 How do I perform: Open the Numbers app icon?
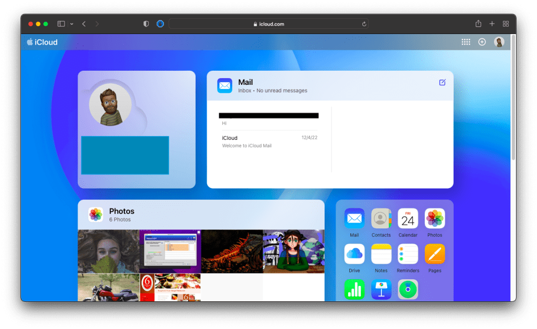pos(354,289)
